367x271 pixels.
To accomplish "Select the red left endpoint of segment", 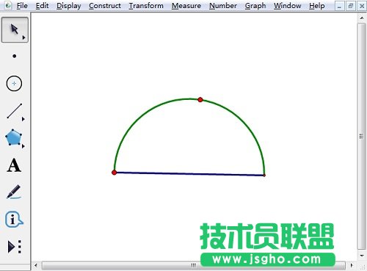I will (114, 173).
